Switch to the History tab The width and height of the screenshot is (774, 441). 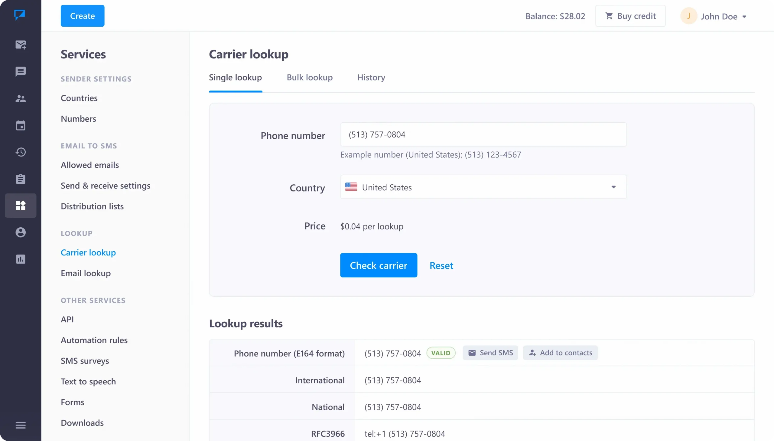pyautogui.click(x=371, y=77)
